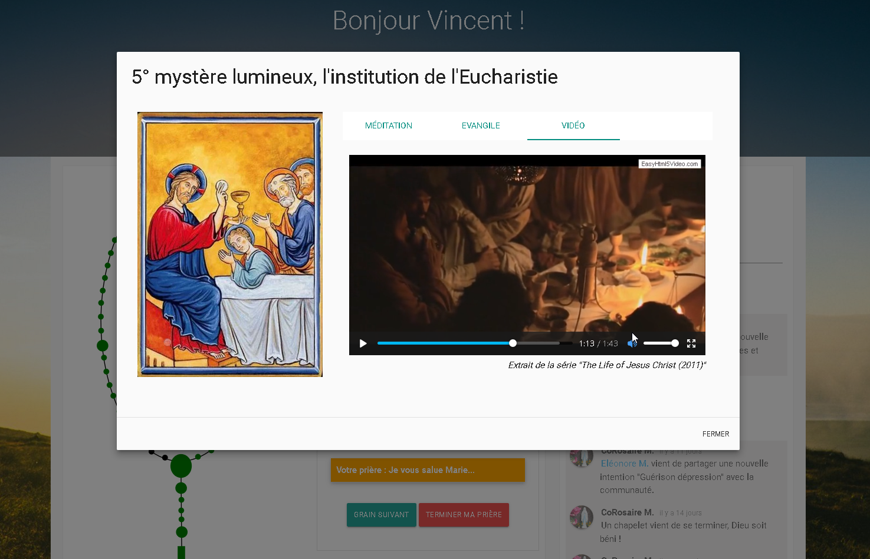
Task: Enter fullscreen mode for the video
Action: tap(691, 343)
